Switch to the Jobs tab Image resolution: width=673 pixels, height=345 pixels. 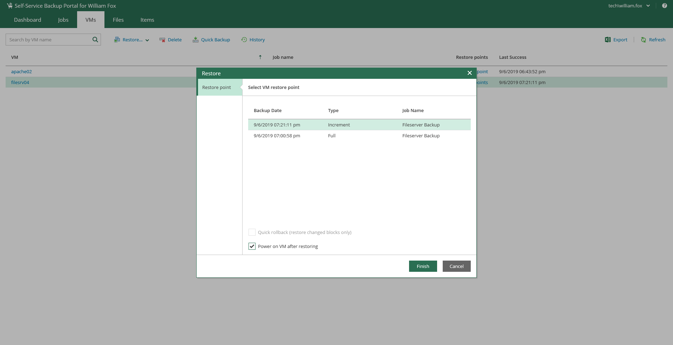coord(63,20)
